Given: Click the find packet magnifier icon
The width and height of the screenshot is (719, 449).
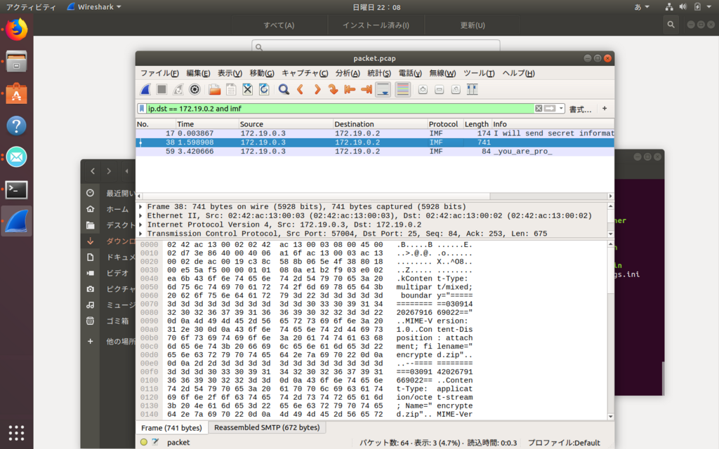Looking at the screenshot, I should point(284,89).
